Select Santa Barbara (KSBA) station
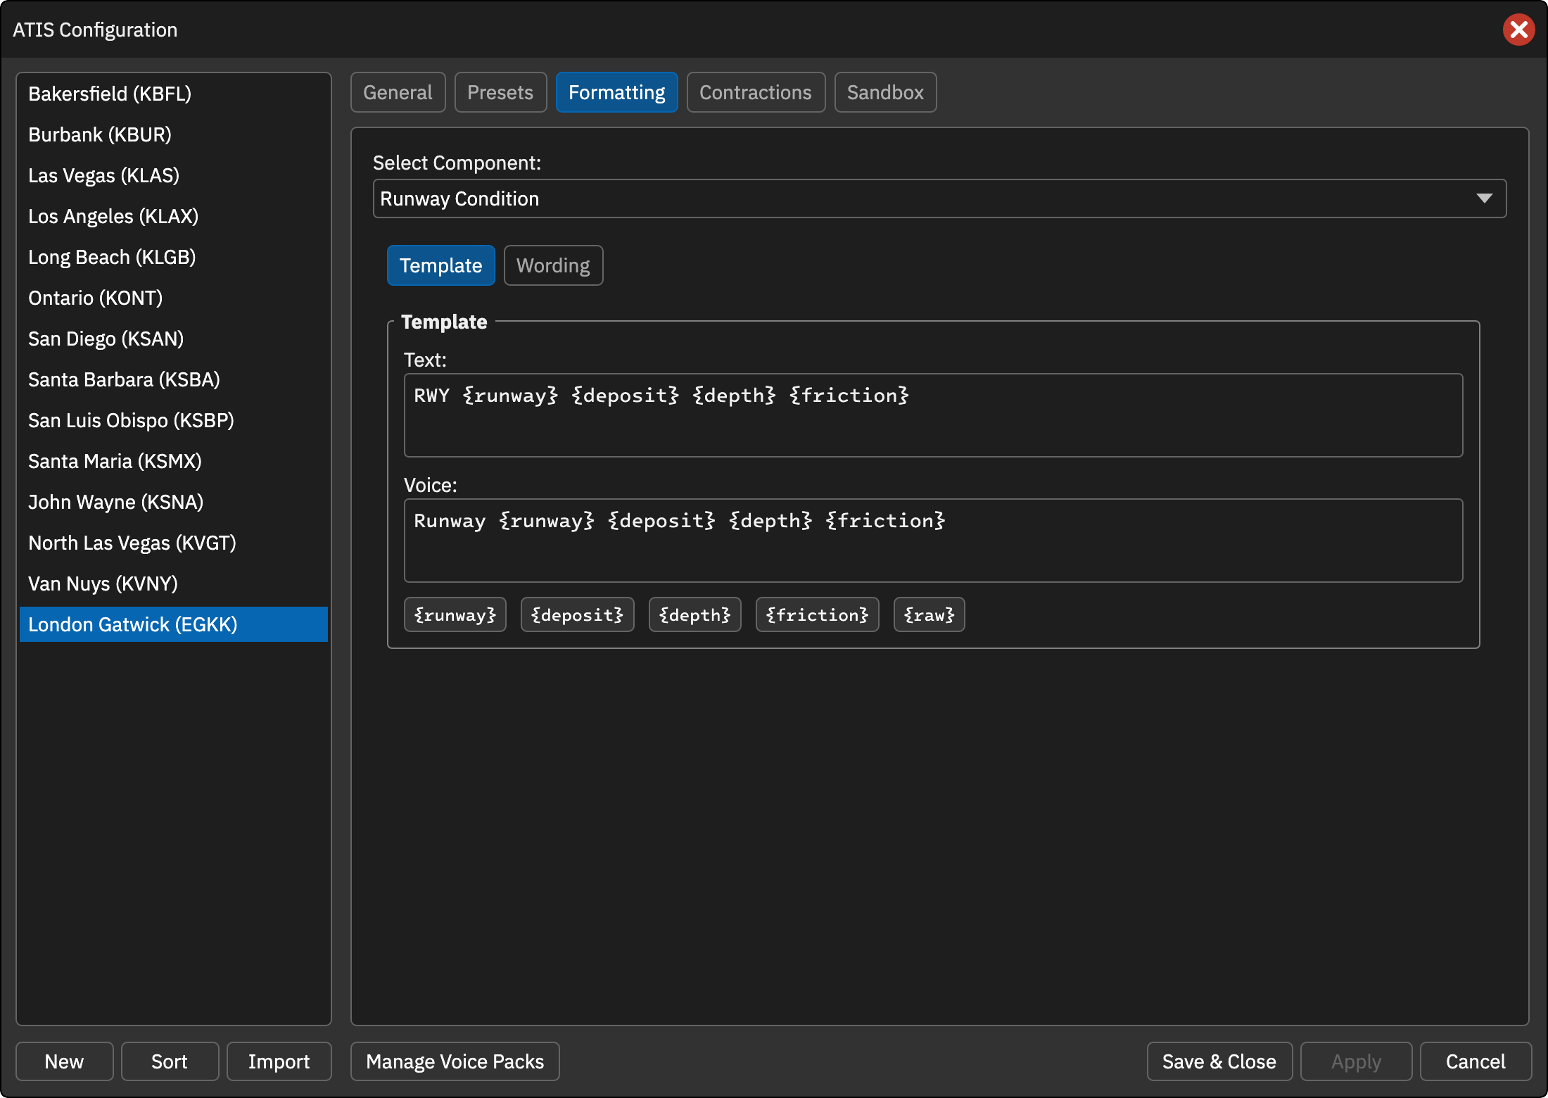 pyautogui.click(x=174, y=379)
